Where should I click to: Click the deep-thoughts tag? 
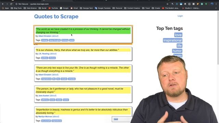[55, 40]
